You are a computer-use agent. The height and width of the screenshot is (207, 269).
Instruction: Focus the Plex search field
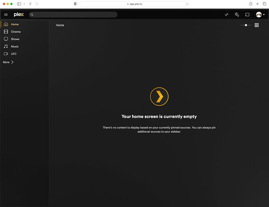click(x=73, y=14)
